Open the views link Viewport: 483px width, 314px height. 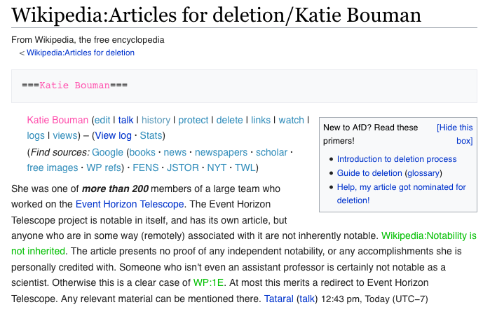65,135
